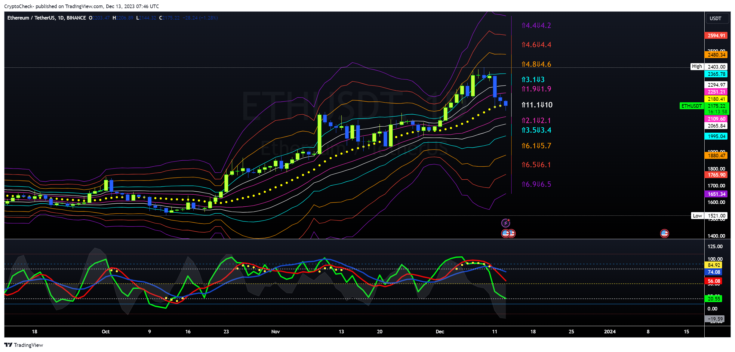The image size is (735, 352).
Task: Click the Ethereum / TetherUS symbol title
Action: [47, 18]
